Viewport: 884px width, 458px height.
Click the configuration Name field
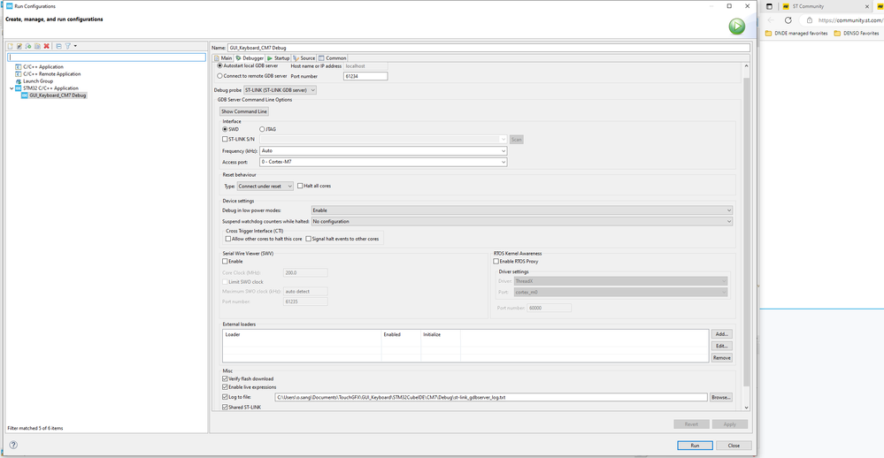[488, 48]
